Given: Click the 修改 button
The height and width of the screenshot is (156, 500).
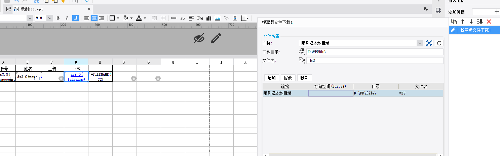Looking at the screenshot, I should (x=288, y=78).
